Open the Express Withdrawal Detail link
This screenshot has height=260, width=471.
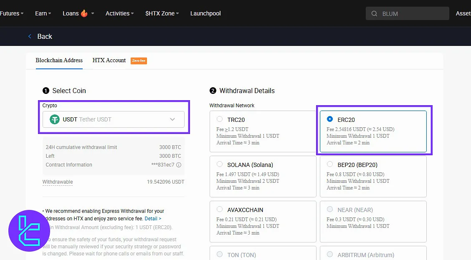point(153,219)
